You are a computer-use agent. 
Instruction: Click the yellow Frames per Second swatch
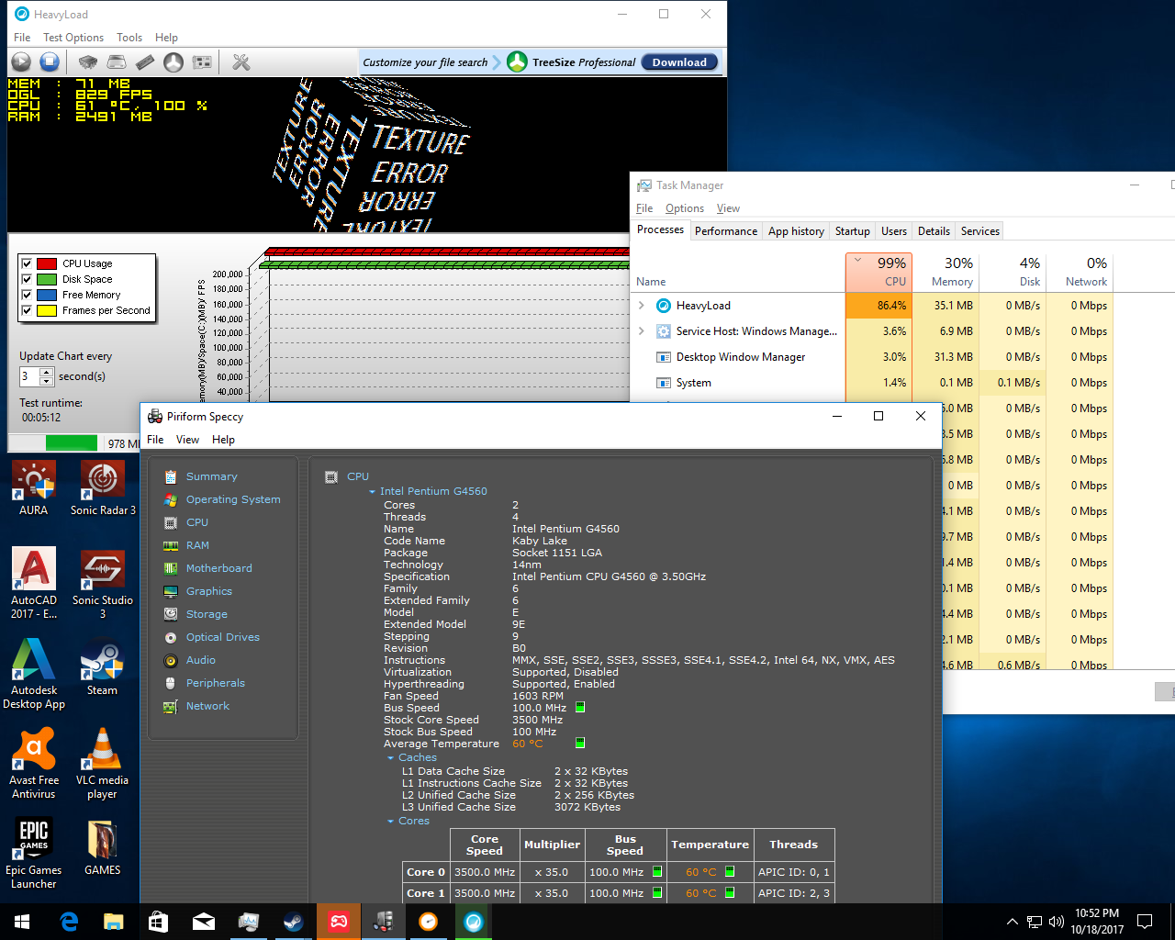(47, 310)
